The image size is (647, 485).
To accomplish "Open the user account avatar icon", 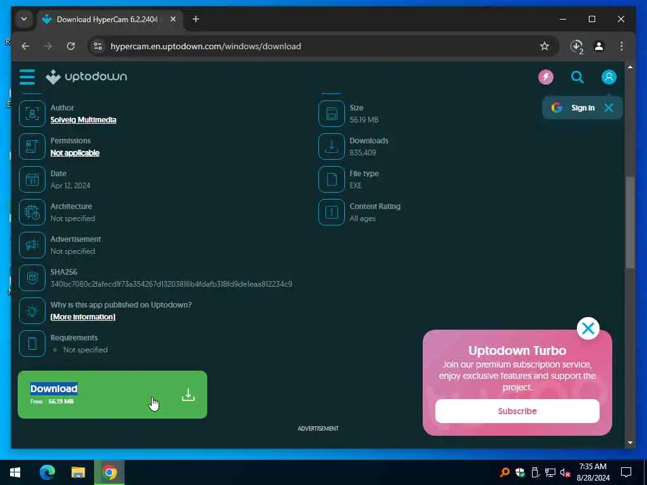I will pos(608,77).
